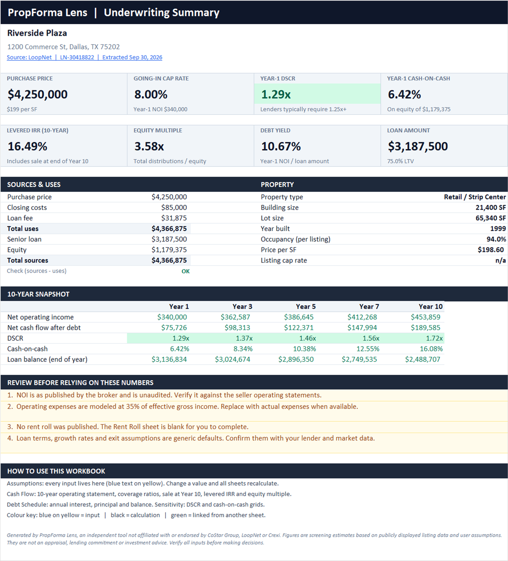Select the 21,400 SF building size value
508x561 pixels.
point(491,207)
